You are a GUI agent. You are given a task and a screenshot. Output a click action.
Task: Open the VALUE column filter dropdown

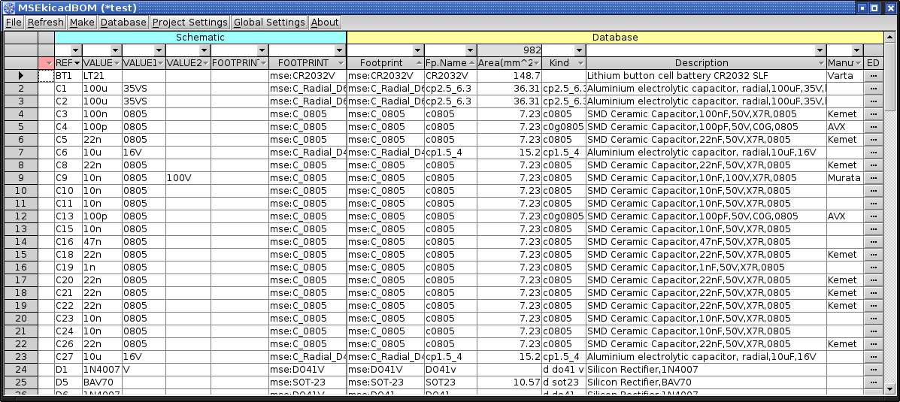tap(115, 50)
